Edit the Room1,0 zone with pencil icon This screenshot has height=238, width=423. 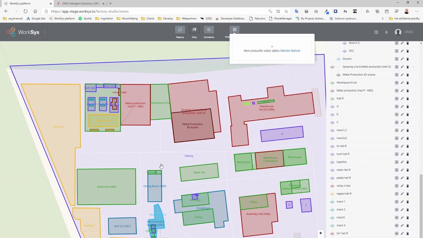[x=402, y=43]
